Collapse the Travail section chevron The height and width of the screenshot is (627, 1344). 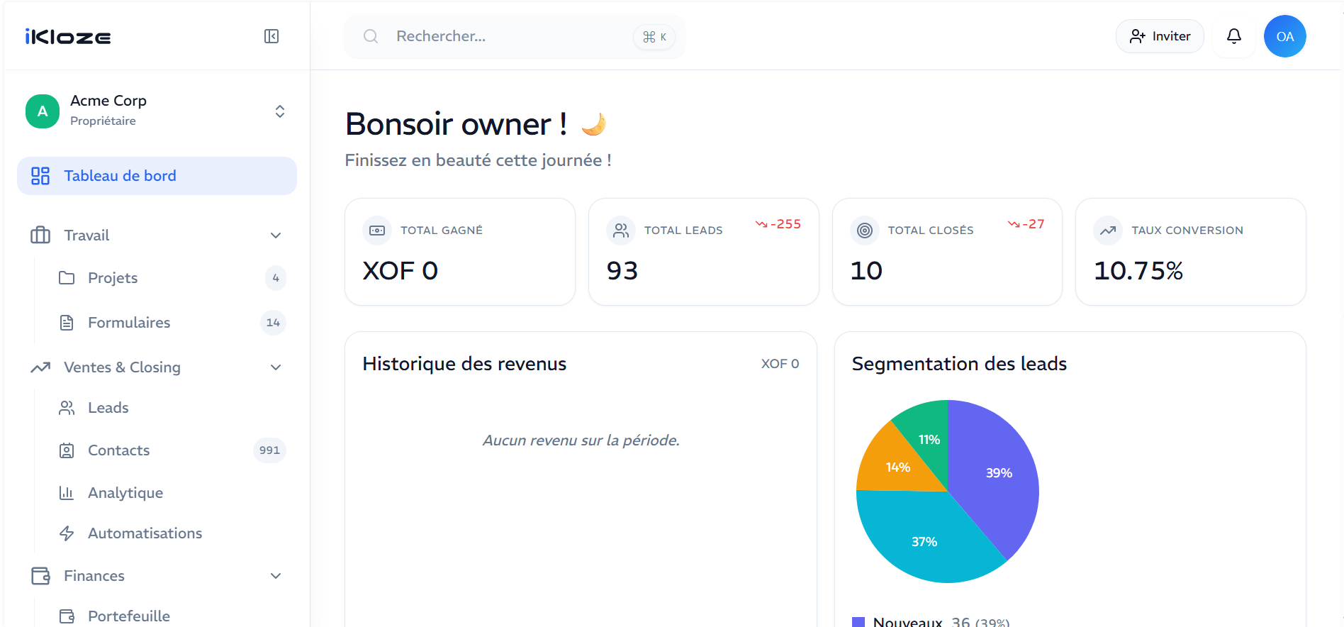click(276, 235)
